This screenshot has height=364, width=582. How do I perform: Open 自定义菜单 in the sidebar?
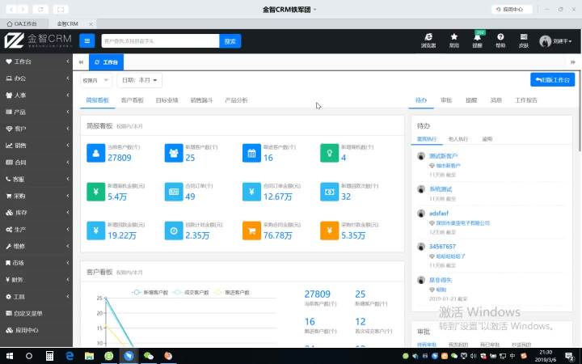pyautogui.click(x=36, y=314)
